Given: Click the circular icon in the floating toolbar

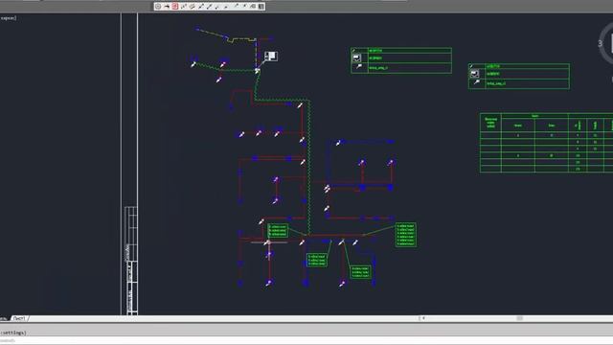Looking at the screenshot, I should tap(158, 7).
